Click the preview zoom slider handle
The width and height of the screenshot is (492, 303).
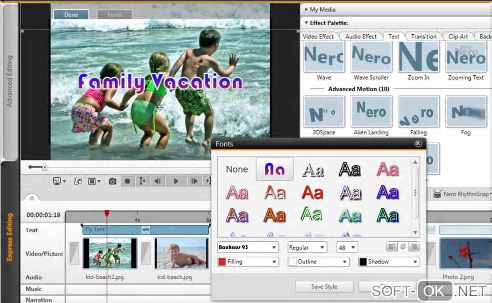pos(45,167)
